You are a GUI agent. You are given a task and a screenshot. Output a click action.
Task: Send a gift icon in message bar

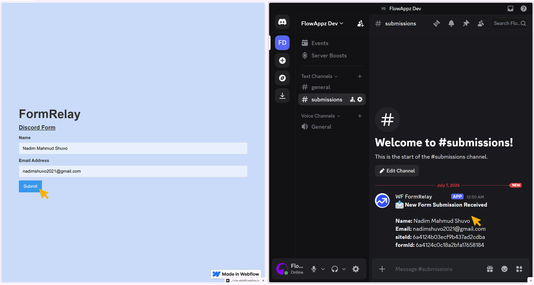coord(490,269)
